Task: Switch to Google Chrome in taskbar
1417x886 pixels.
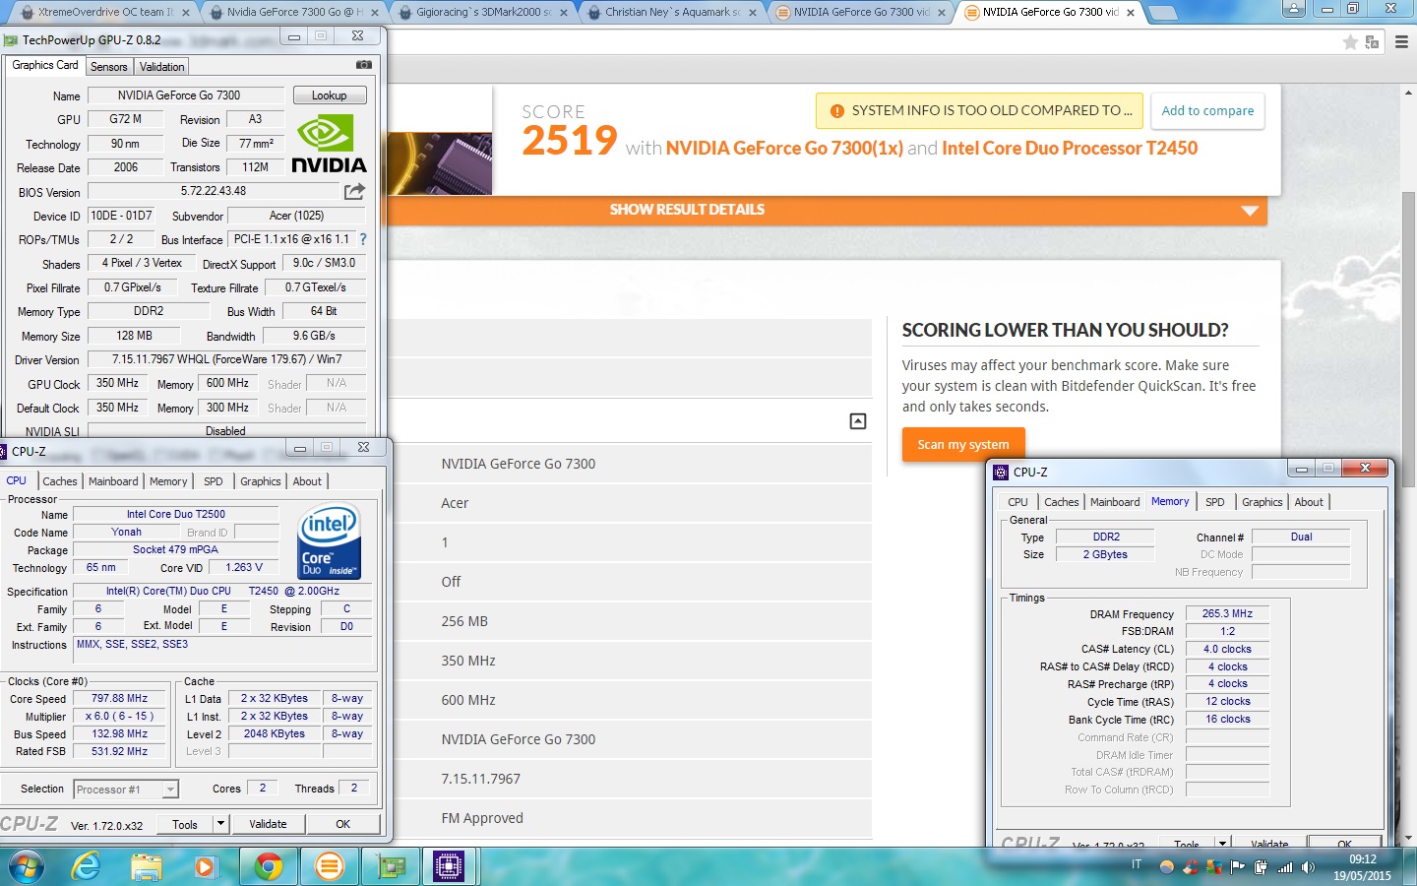Action: [x=268, y=867]
